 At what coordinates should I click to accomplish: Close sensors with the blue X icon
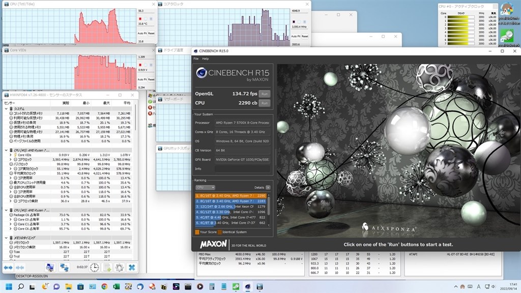coord(132,268)
